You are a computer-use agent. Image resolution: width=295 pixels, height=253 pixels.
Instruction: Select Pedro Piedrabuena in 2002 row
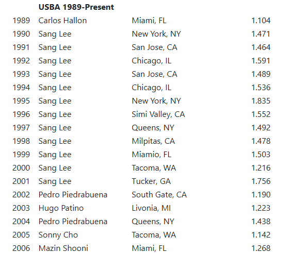[73, 195]
